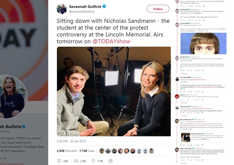This screenshot has width=234, height=165.
Task: Open the quoted Savannah Guthrie tweet in replies
Action: [203, 138]
